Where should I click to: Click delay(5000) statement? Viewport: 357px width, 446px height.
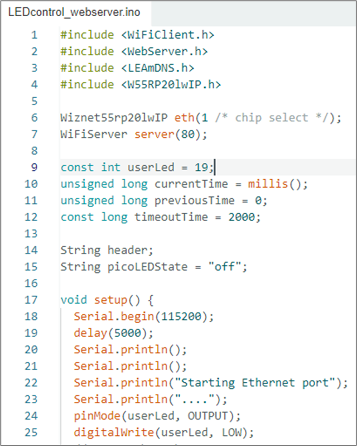114,333
